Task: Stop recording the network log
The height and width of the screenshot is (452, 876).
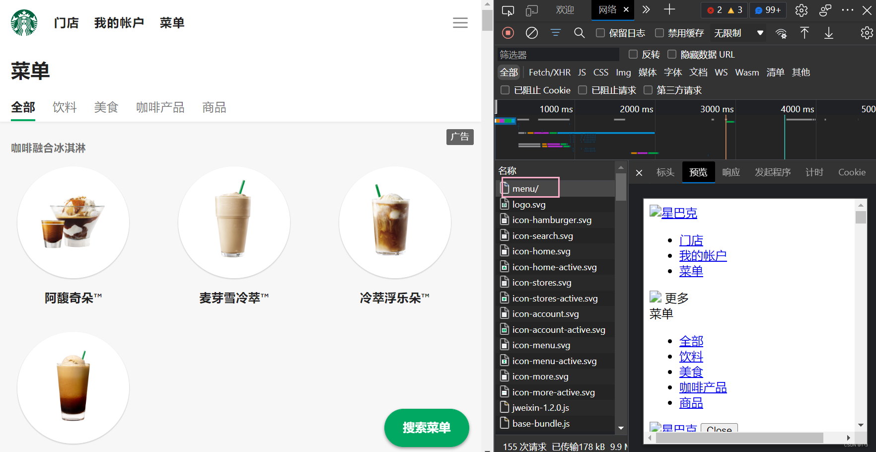Action: [x=508, y=33]
